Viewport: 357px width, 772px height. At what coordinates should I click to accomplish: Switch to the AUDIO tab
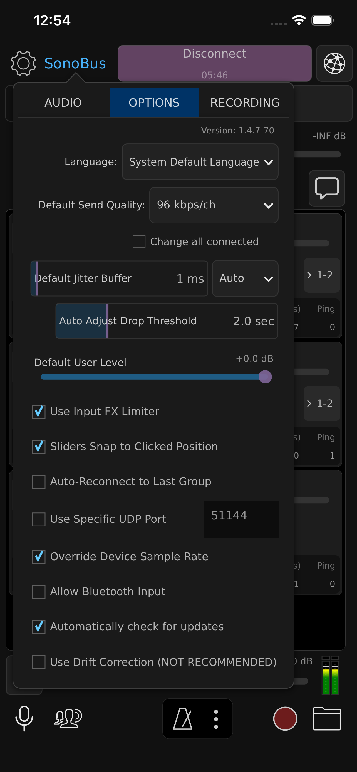pos(63,103)
